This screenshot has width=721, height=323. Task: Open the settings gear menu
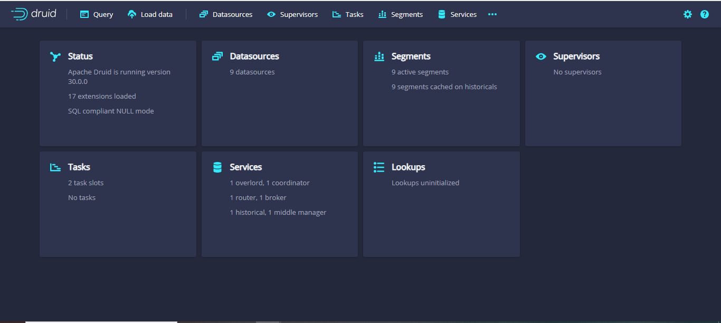687,14
